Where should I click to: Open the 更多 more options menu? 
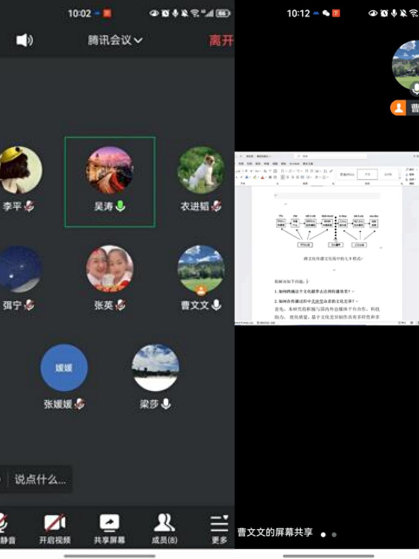pyautogui.click(x=219, y=528)
